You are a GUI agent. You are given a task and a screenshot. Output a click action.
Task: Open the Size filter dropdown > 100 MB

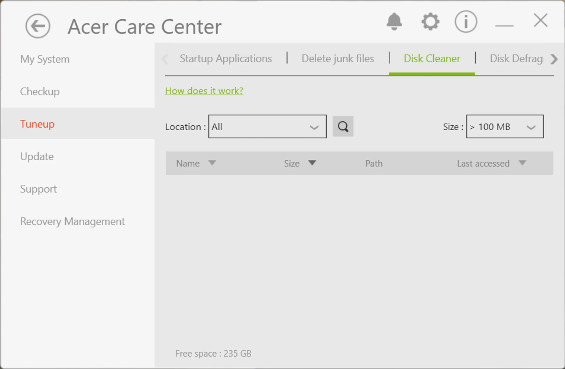point(505,127)
